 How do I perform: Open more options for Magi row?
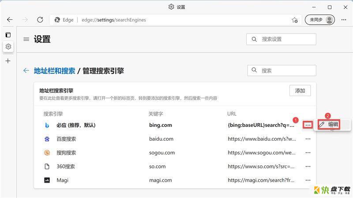tap(308, 180)
